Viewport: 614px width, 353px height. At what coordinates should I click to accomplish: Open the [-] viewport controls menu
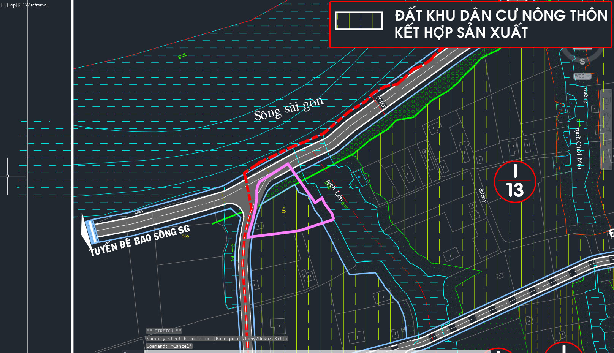point(3,5)
